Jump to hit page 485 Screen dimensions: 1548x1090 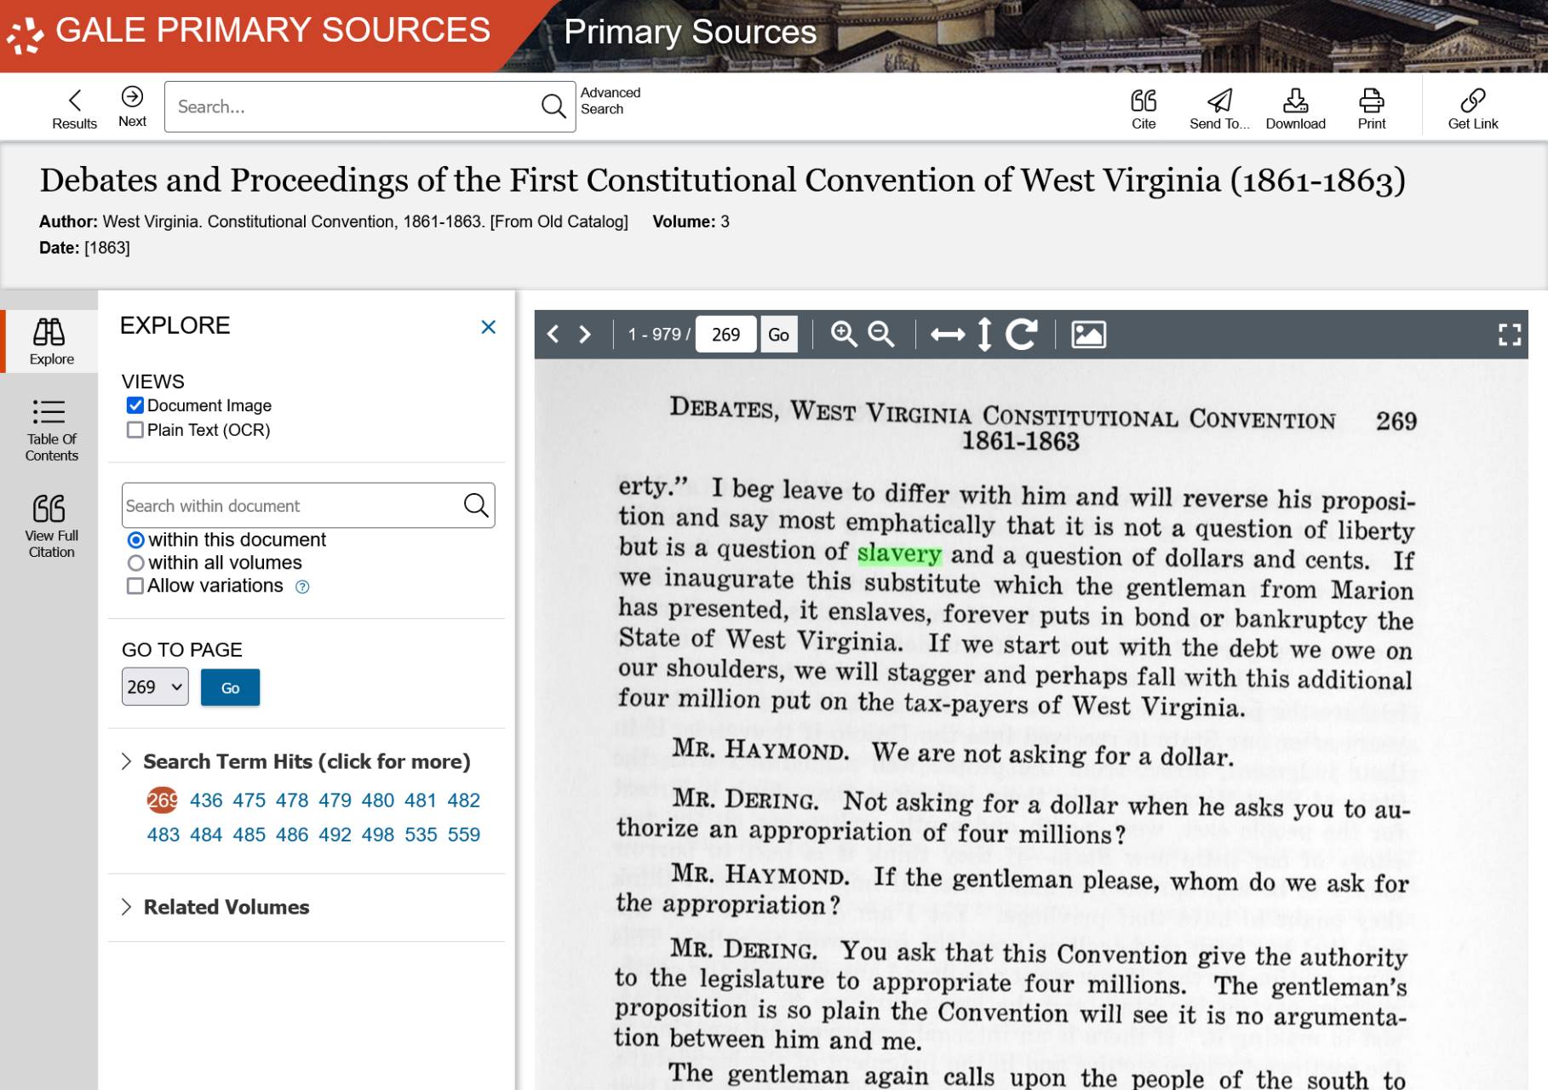249,835
